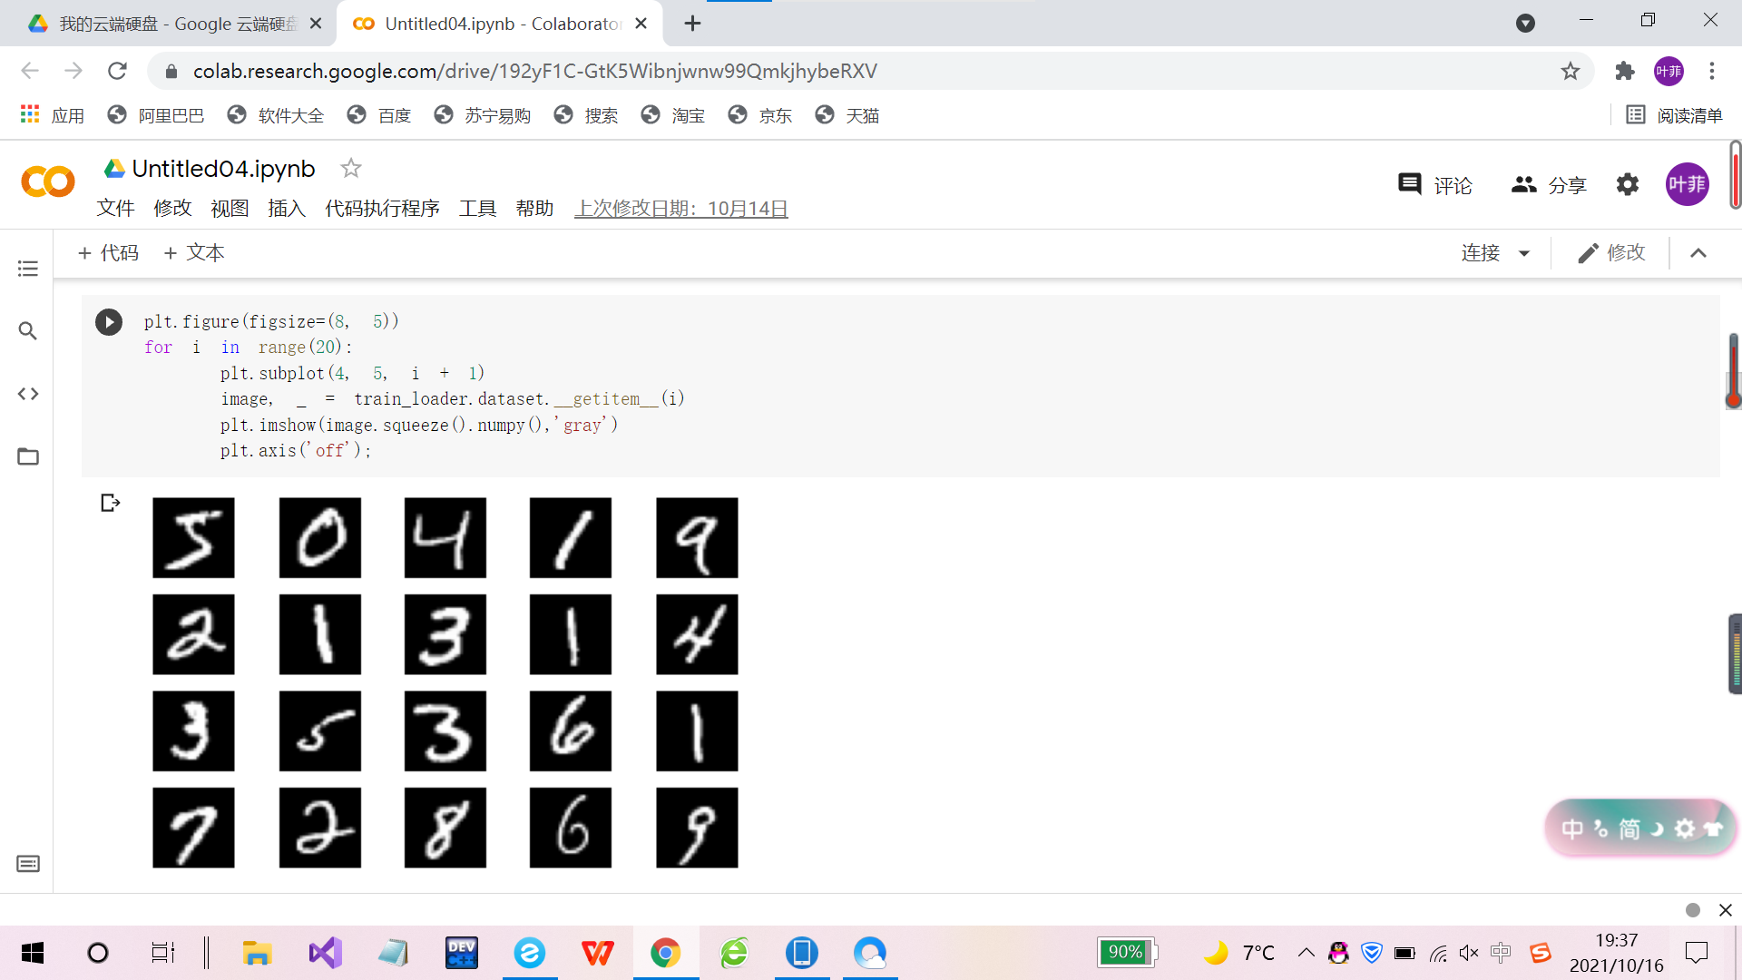Open the command palette panel icon
1742x980 pixels.
coord(28,864)
